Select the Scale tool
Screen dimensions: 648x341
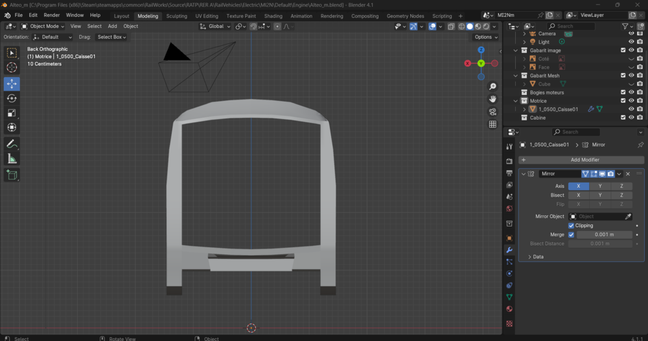click(x=12, y=113)
